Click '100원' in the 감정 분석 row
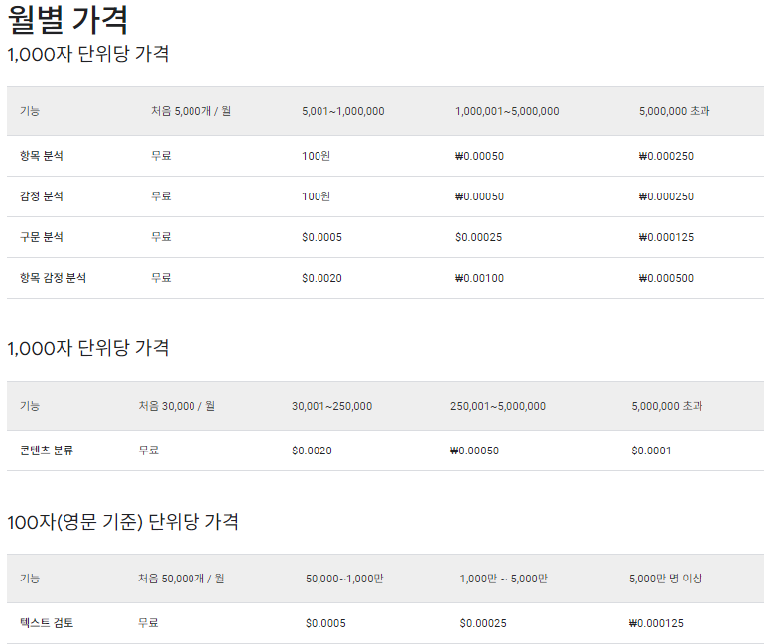 [x=316, y=196]
